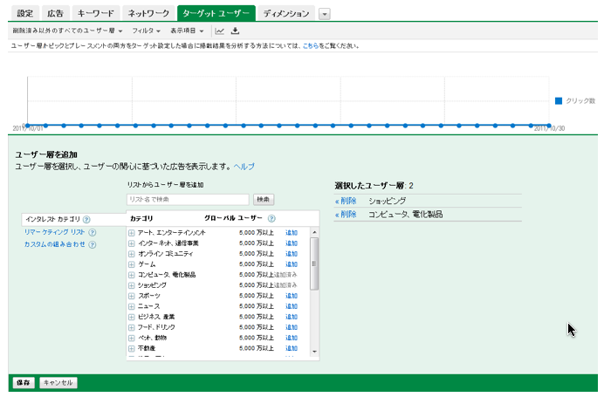Viewport: 604px width, 397px height.
Task: Expand アート、エンターテインメント category
Action: pos(131,233)
